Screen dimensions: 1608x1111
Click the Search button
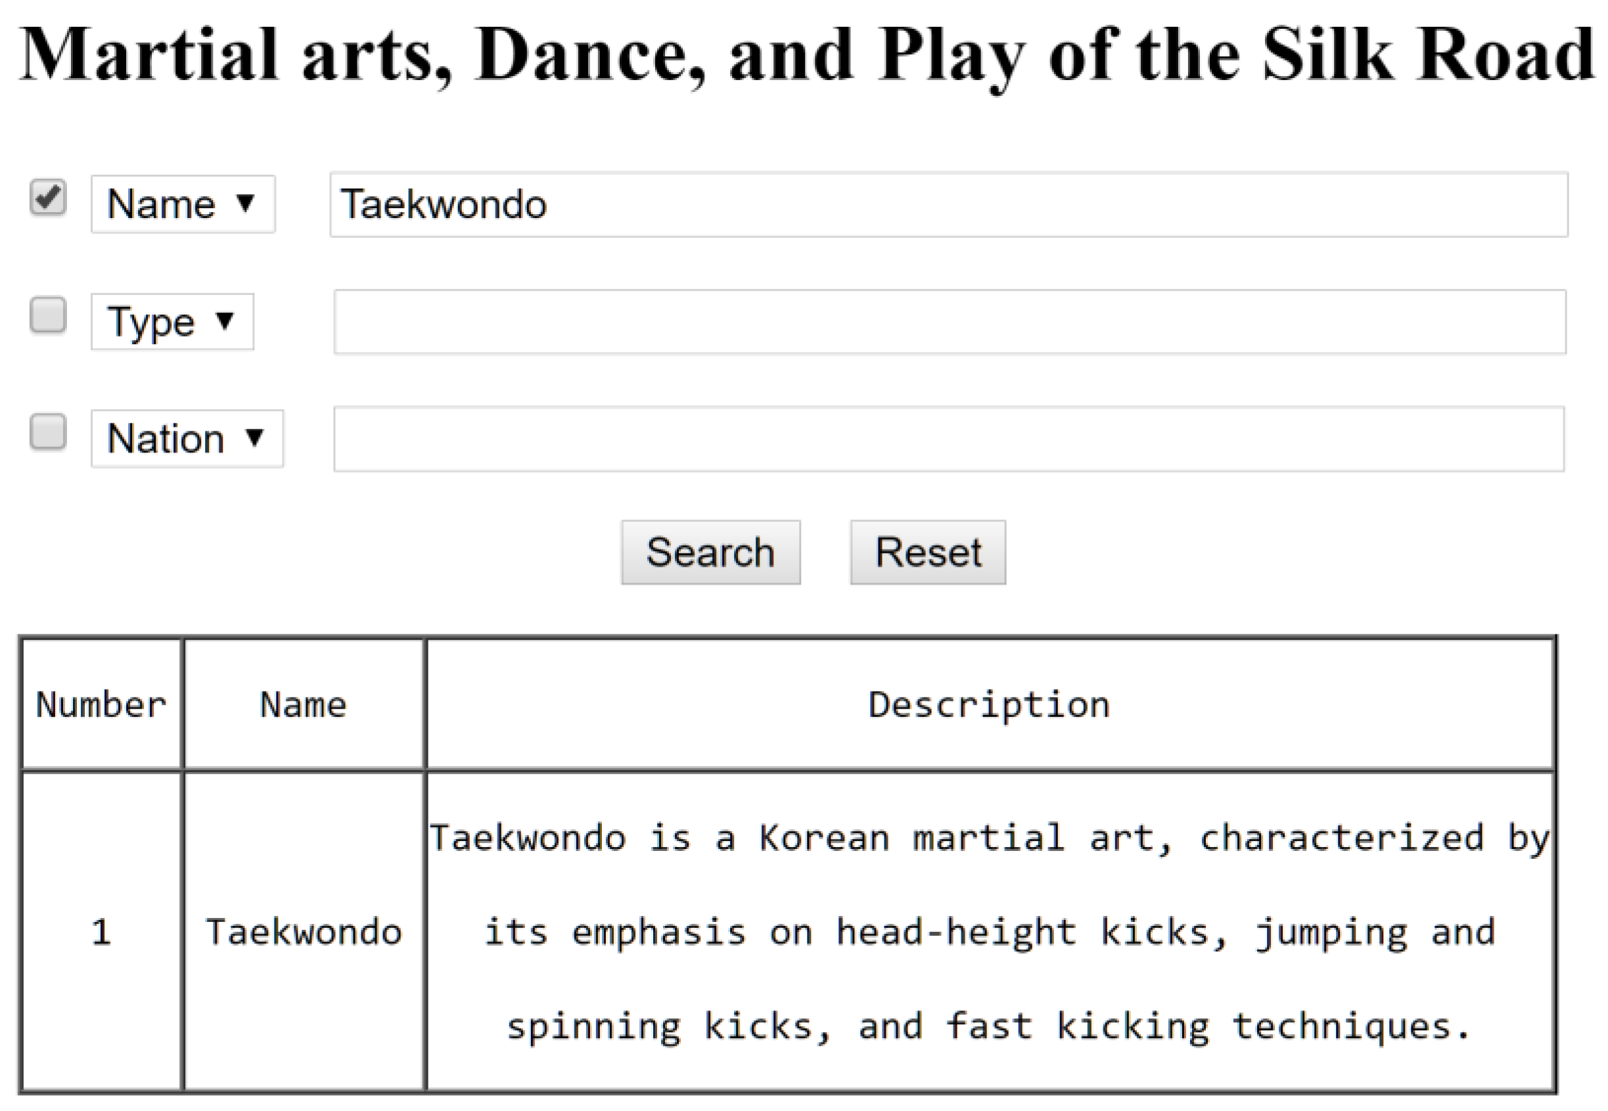coord(710,552)
